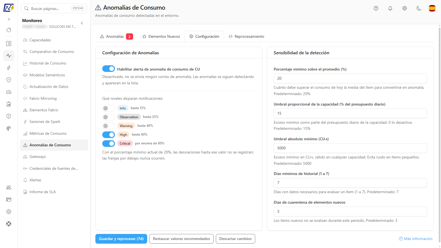Toggle CU consumption anomaly alert switch
Image resolution: width=441 pixels, height=248 pixels.
(109, 69)
